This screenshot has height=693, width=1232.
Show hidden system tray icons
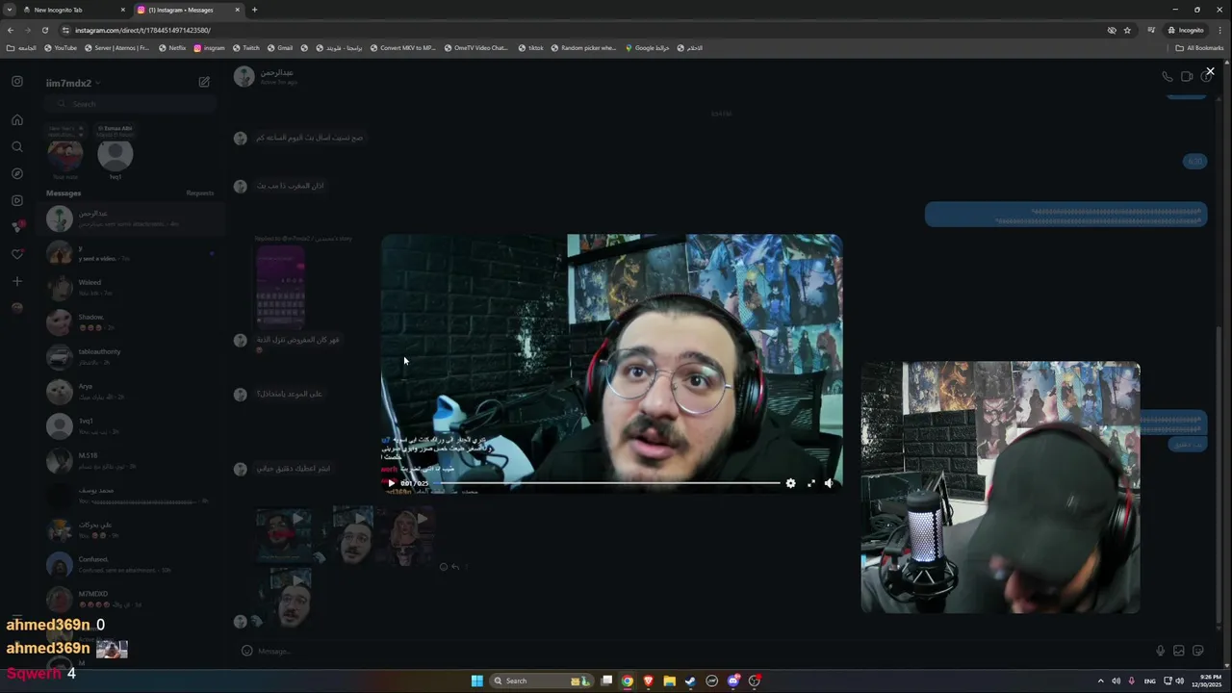point(1101,680)
